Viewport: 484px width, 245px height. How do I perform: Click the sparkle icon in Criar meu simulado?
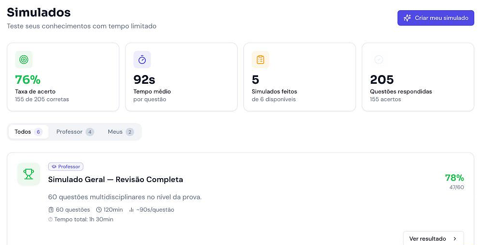(x=407, y=18)
